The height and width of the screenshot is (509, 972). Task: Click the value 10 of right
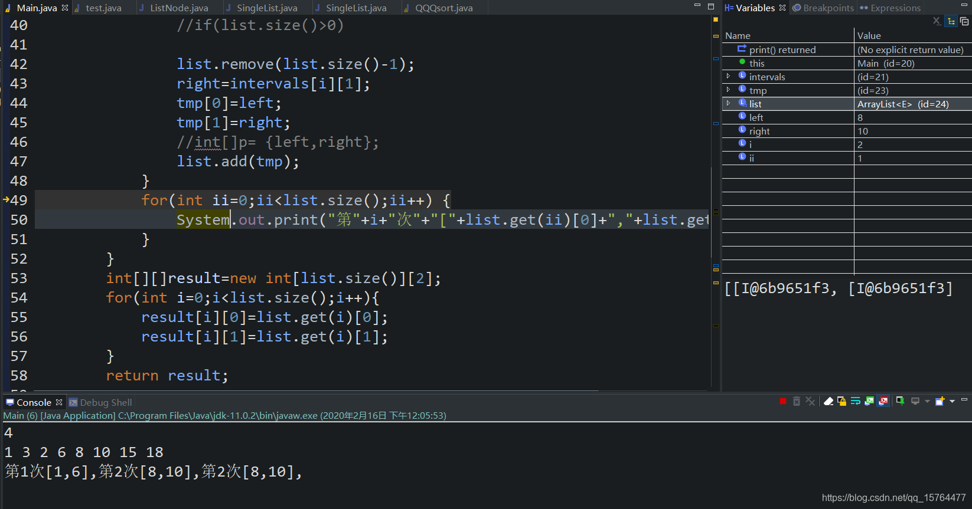[863, 131]
